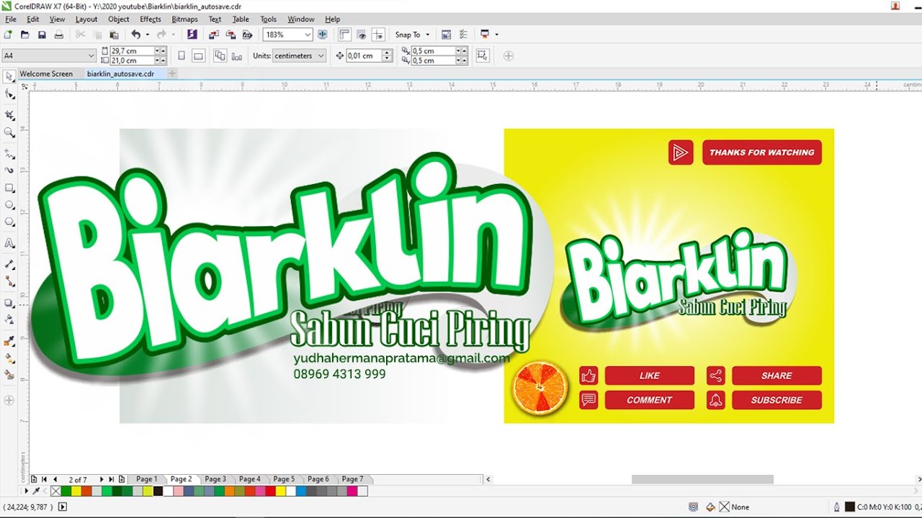Select the Crop tool
Image resolution: width=922 pixels, height=518 pixels.
coord(9,114)
